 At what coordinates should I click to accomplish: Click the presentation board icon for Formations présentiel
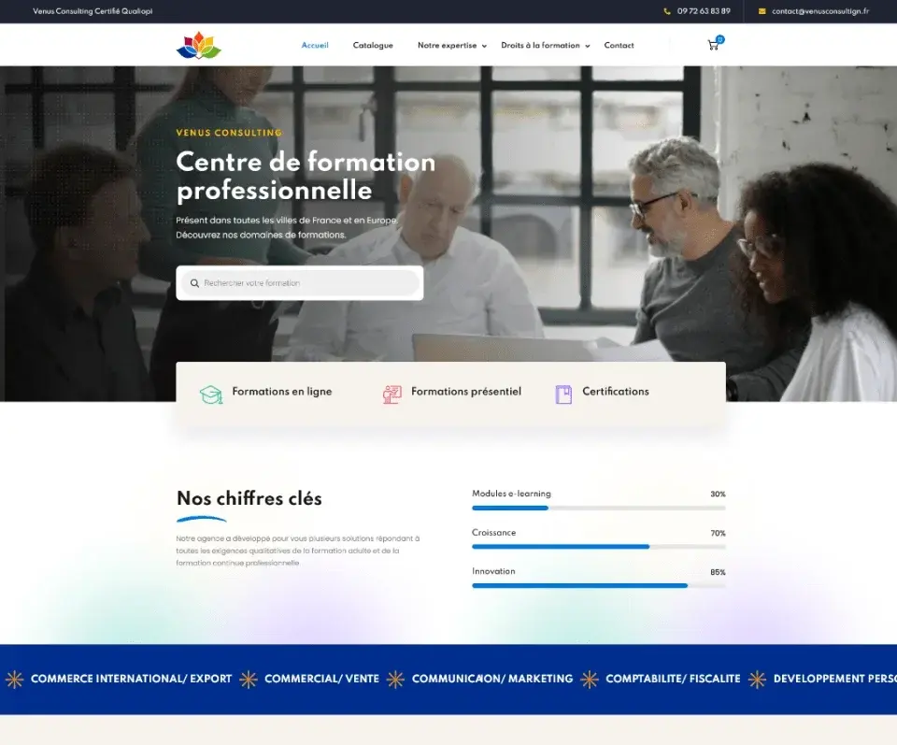pyautogui.click(x=392, y=392)
